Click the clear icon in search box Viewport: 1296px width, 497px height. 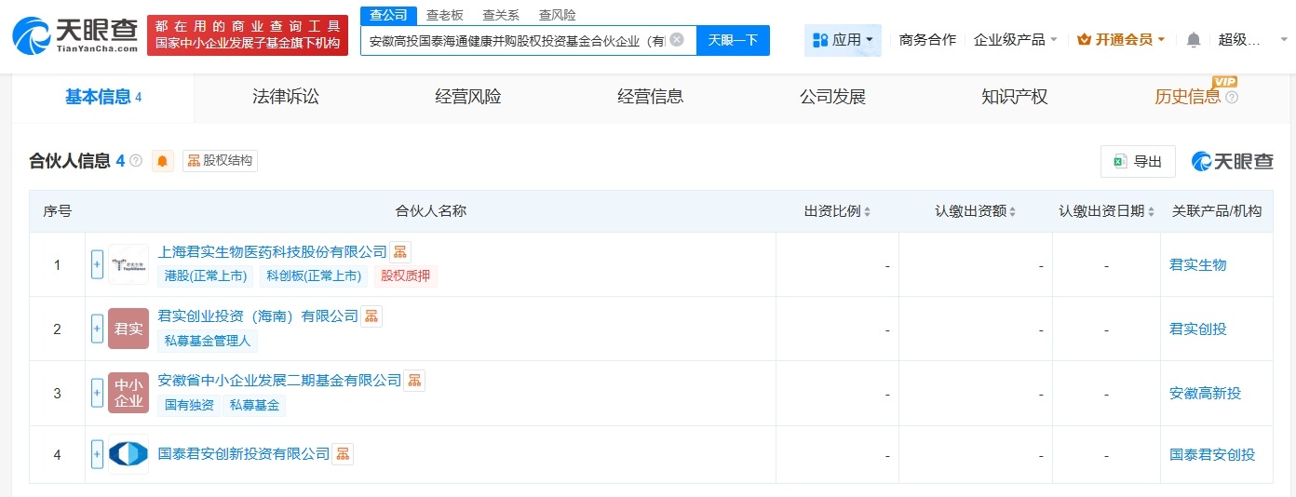[x=677, y=40]
